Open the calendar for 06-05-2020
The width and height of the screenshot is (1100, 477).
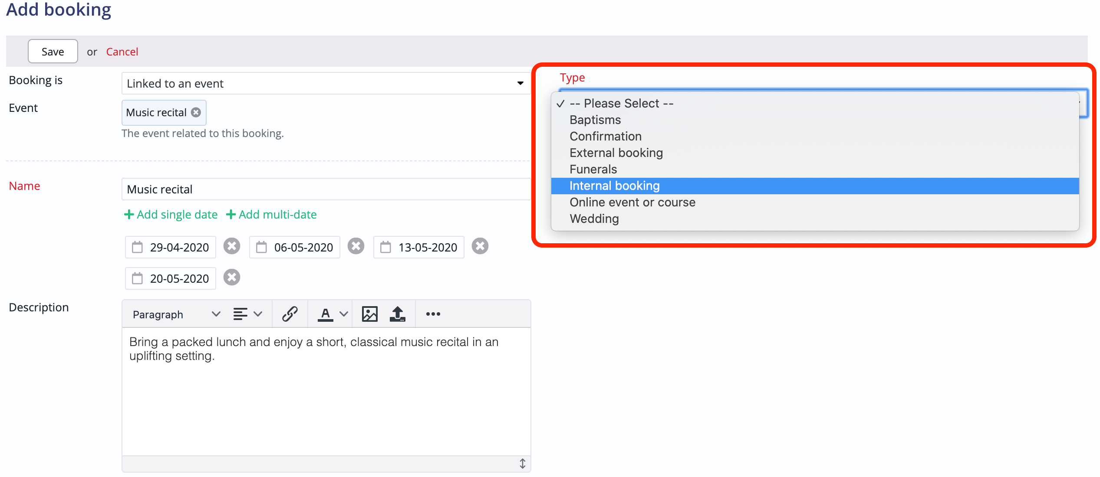tap(262, 247)
